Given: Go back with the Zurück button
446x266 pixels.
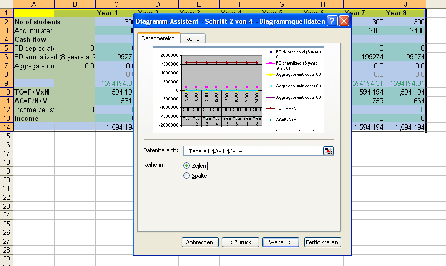Looking at the screenshot, I should click(241, 242).
